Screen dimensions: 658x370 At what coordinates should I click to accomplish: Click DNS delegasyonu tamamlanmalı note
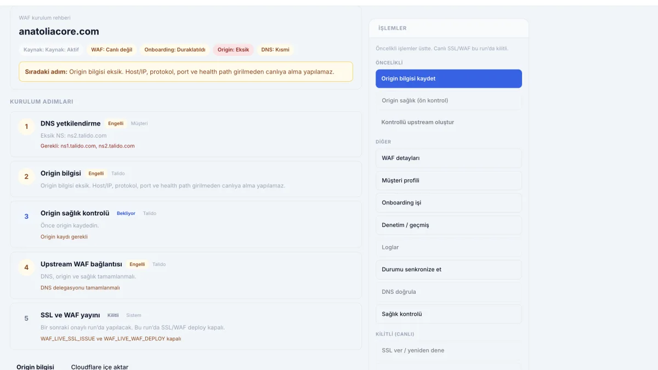pyautogui.click(x=80, y=288)
